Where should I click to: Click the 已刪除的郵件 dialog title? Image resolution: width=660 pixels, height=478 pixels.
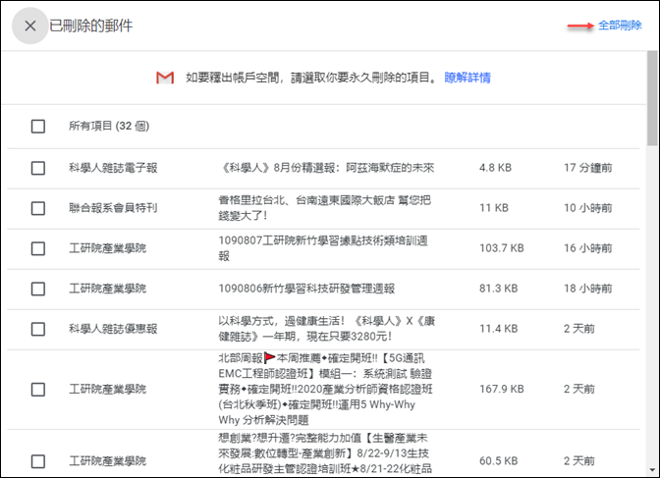pos(91,26)
